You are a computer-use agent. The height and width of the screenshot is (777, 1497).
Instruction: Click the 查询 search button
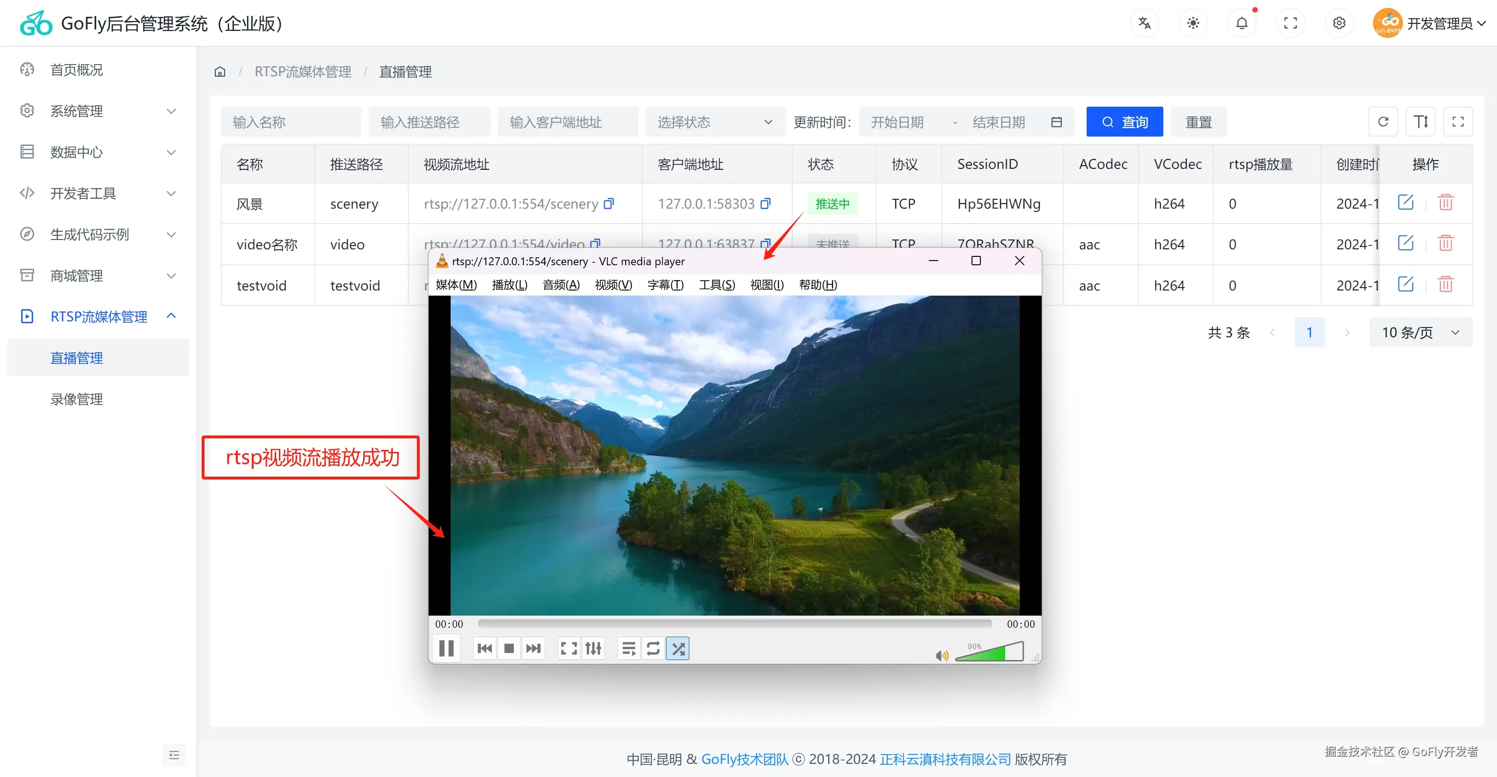1124,122
